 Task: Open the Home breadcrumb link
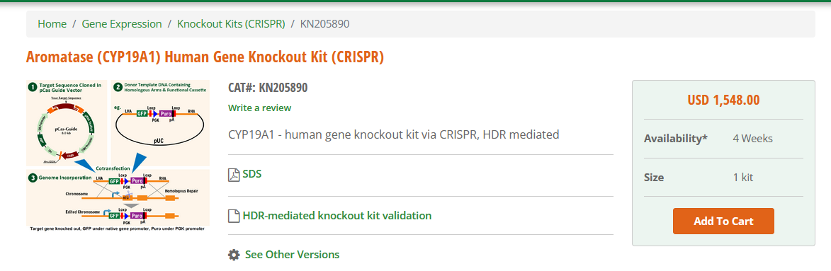point(52,24)
